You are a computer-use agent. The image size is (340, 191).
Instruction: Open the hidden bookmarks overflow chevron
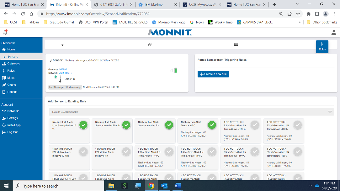coord(300,22)
